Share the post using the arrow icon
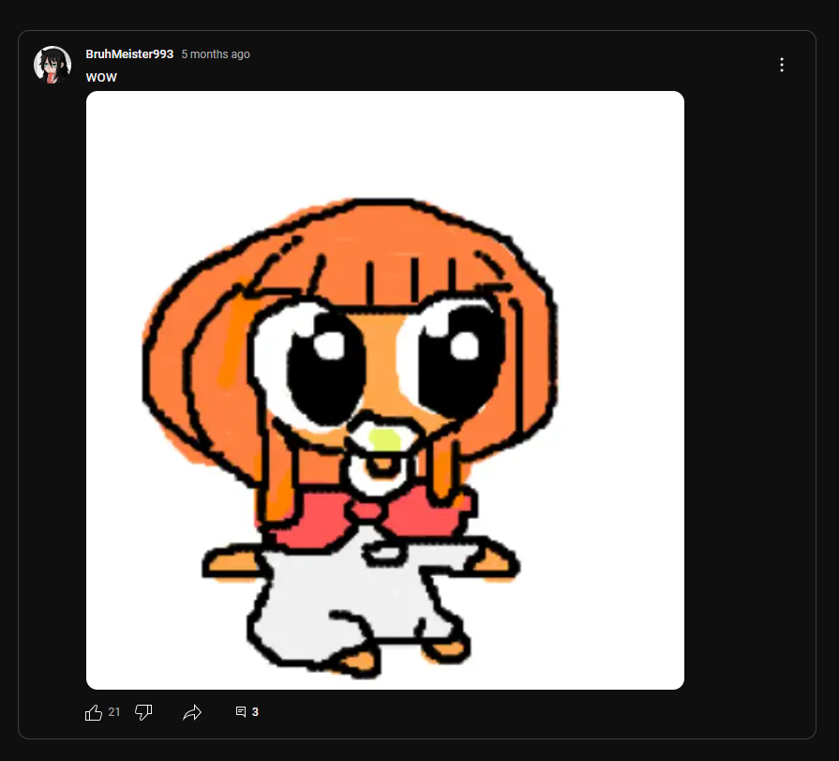Viewport: 839px width, 761px height. 192,712
